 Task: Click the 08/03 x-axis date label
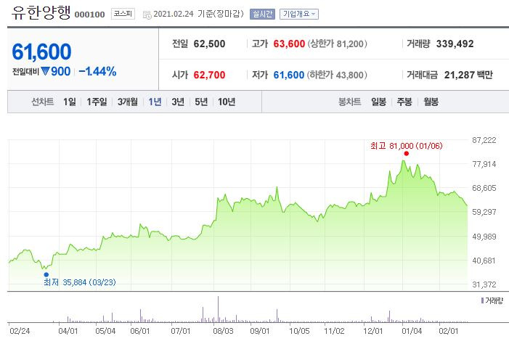[223, 331]
